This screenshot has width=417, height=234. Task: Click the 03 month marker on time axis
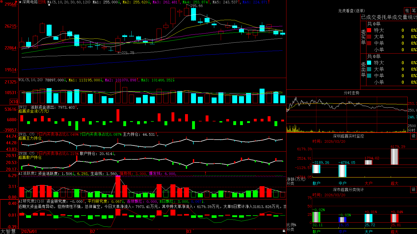189,231
